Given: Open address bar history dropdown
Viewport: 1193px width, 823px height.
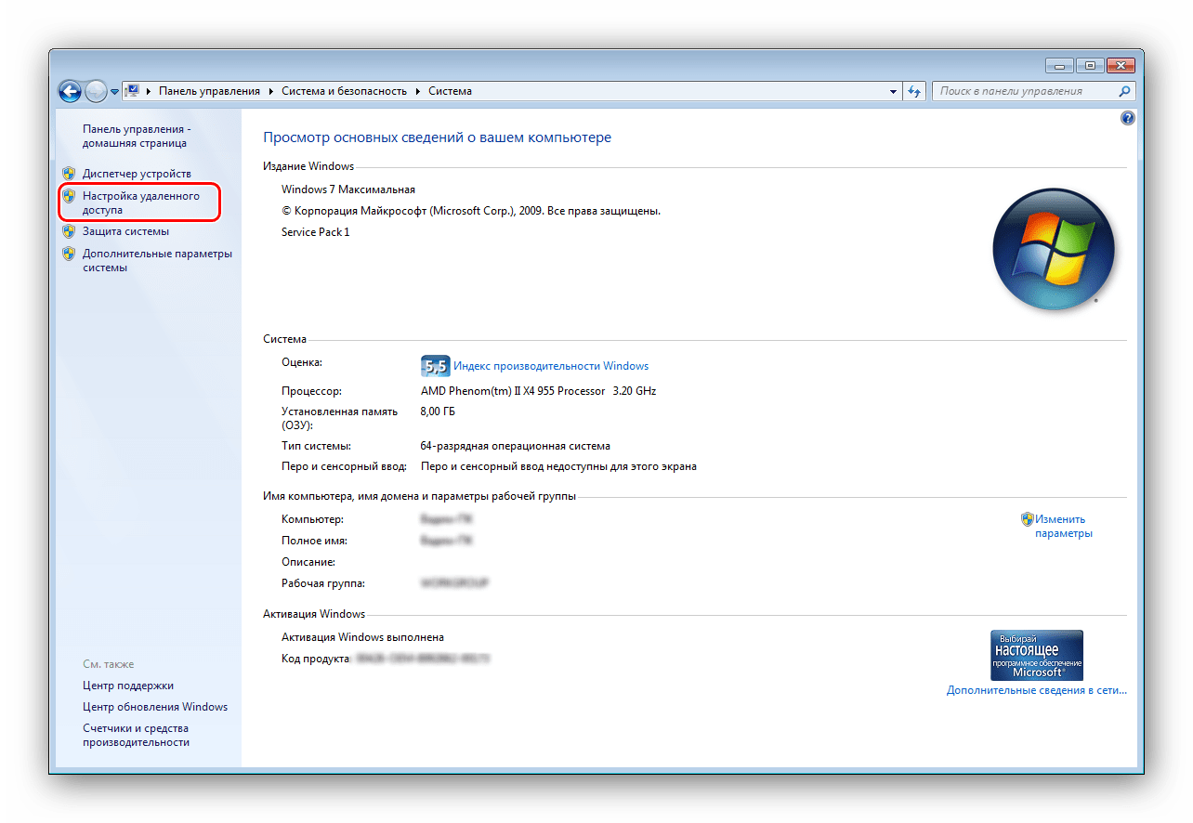Looking at the screenshot, I should 893,91.
